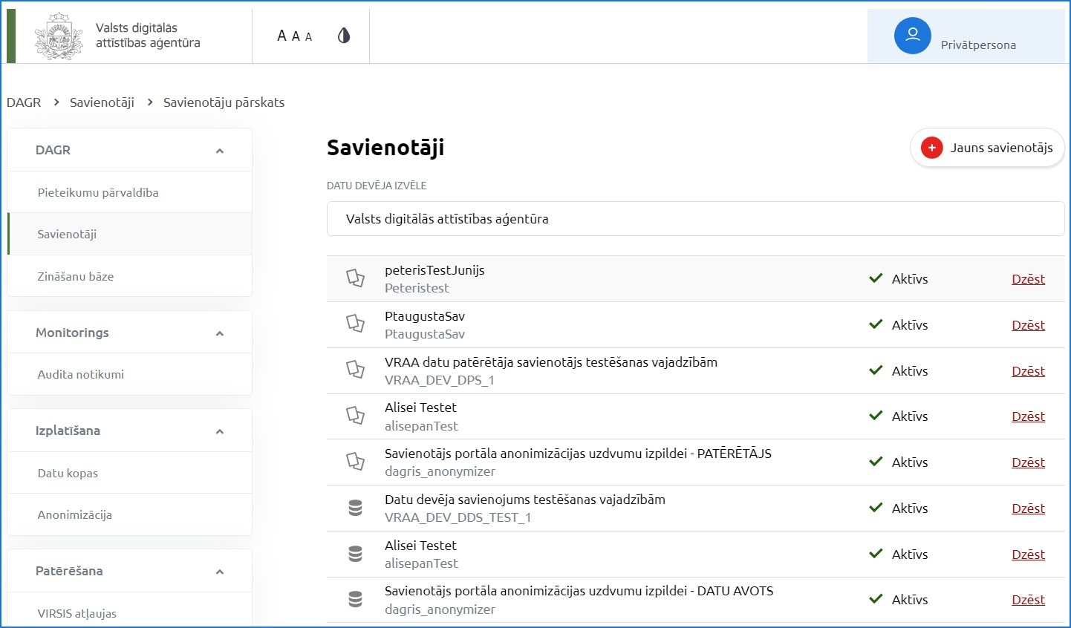The image size is (1071, 628).
Task: Click the icon beside VRAA_DEV_DPS_1 row
Action: coord(356,370)
